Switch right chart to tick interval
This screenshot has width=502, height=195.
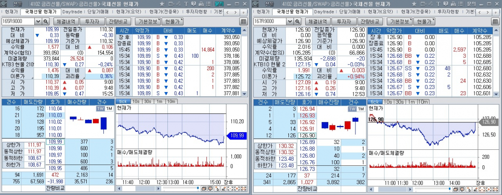[x=375, y=102]
